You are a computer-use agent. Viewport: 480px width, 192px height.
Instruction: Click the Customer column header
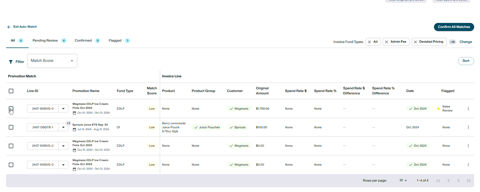coord(235,91)
